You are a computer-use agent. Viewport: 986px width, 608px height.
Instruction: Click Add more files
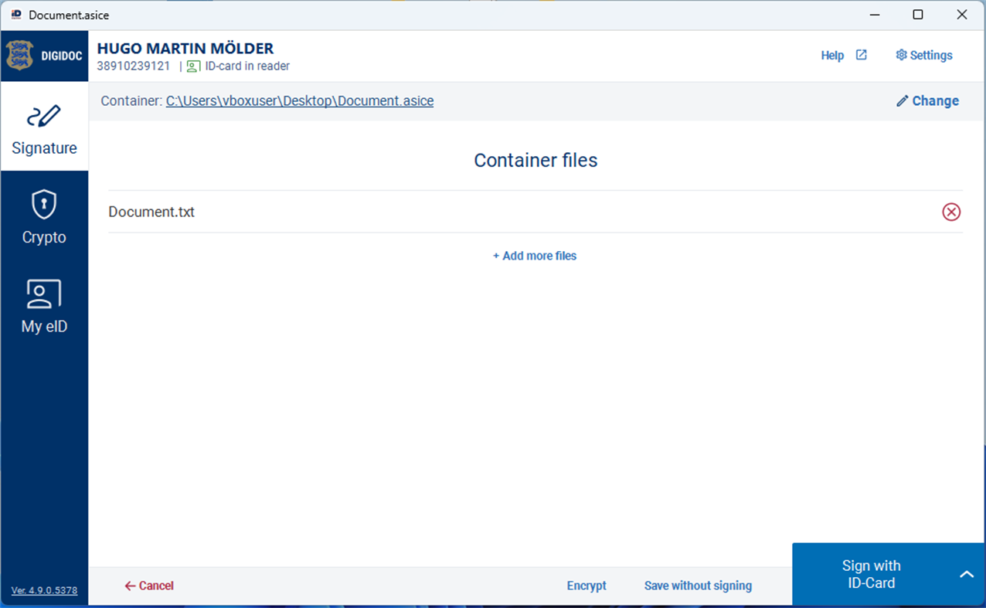pos(535,256)
